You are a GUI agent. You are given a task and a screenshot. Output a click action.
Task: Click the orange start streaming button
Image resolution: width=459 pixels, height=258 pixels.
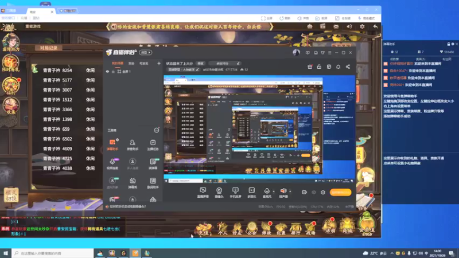pyautogui.click(x=340, y=193)
